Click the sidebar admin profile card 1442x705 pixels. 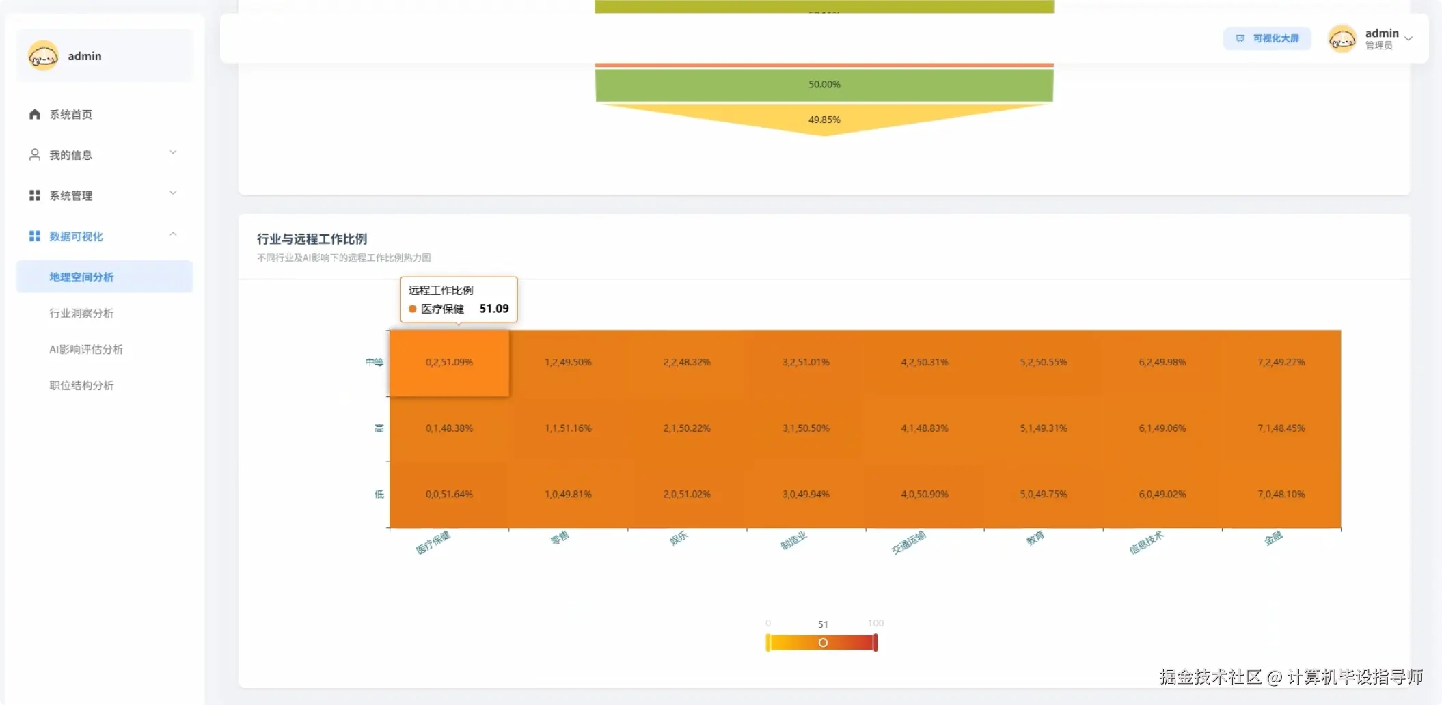coord(105,55)
